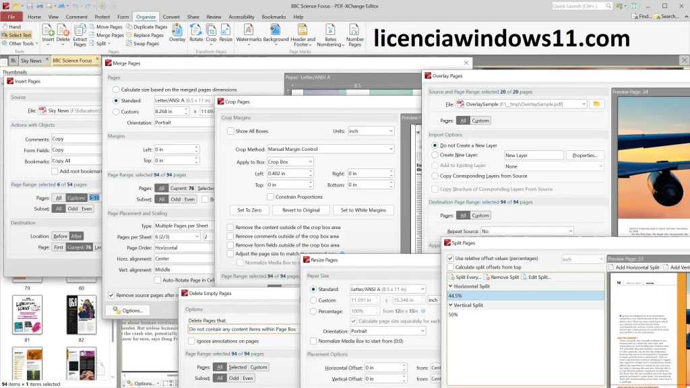Click Add Horizontal Split in preview toolbar
The width and height of the screenshot is (690, 388).
click(x=634, y=267)
